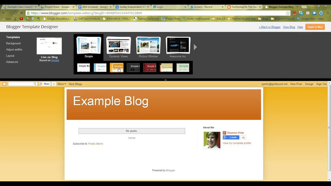
Task: Click the search magnifier in blog navbar
Action: click(x=35, y=84)
